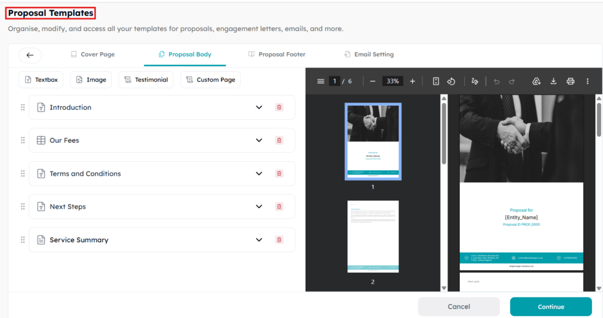Click the save to Drive icon
Image resolution: width=603 pixels, height=318 pixels.
[536, 82]
